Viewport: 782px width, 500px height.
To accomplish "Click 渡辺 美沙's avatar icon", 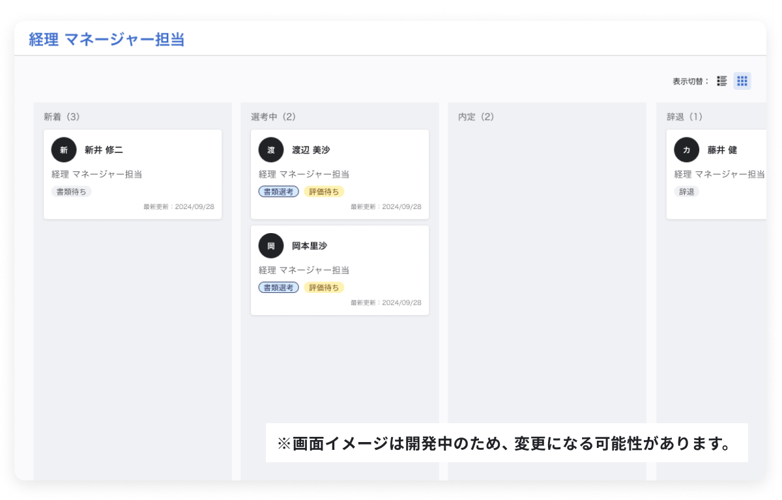I will [x=270, y=150].
